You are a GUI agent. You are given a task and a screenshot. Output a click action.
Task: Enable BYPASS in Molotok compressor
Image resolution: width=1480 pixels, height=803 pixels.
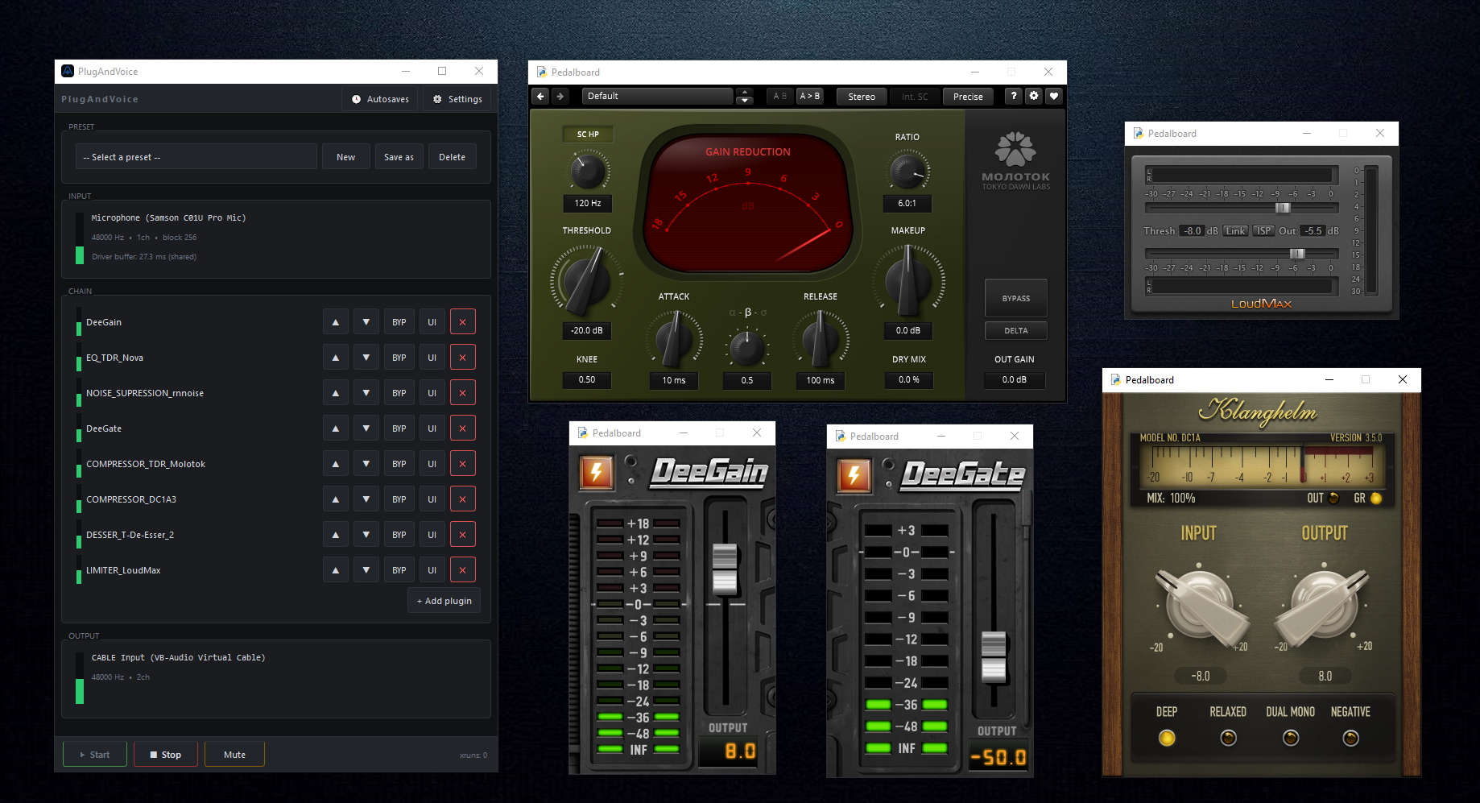[1016, 298]
